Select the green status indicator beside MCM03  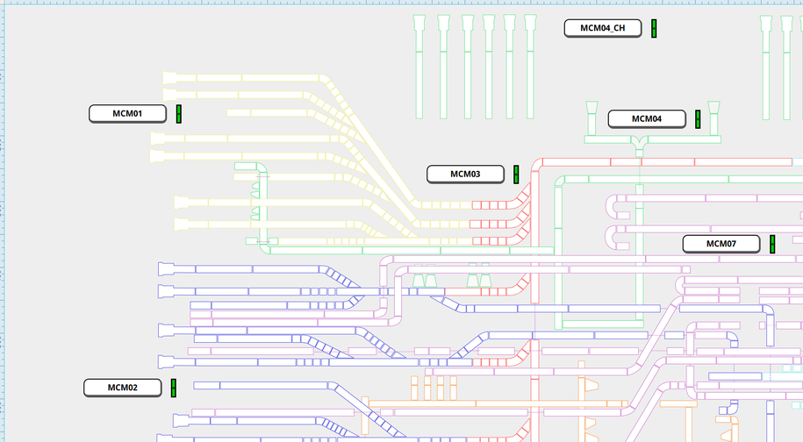(x=516, y=175)
